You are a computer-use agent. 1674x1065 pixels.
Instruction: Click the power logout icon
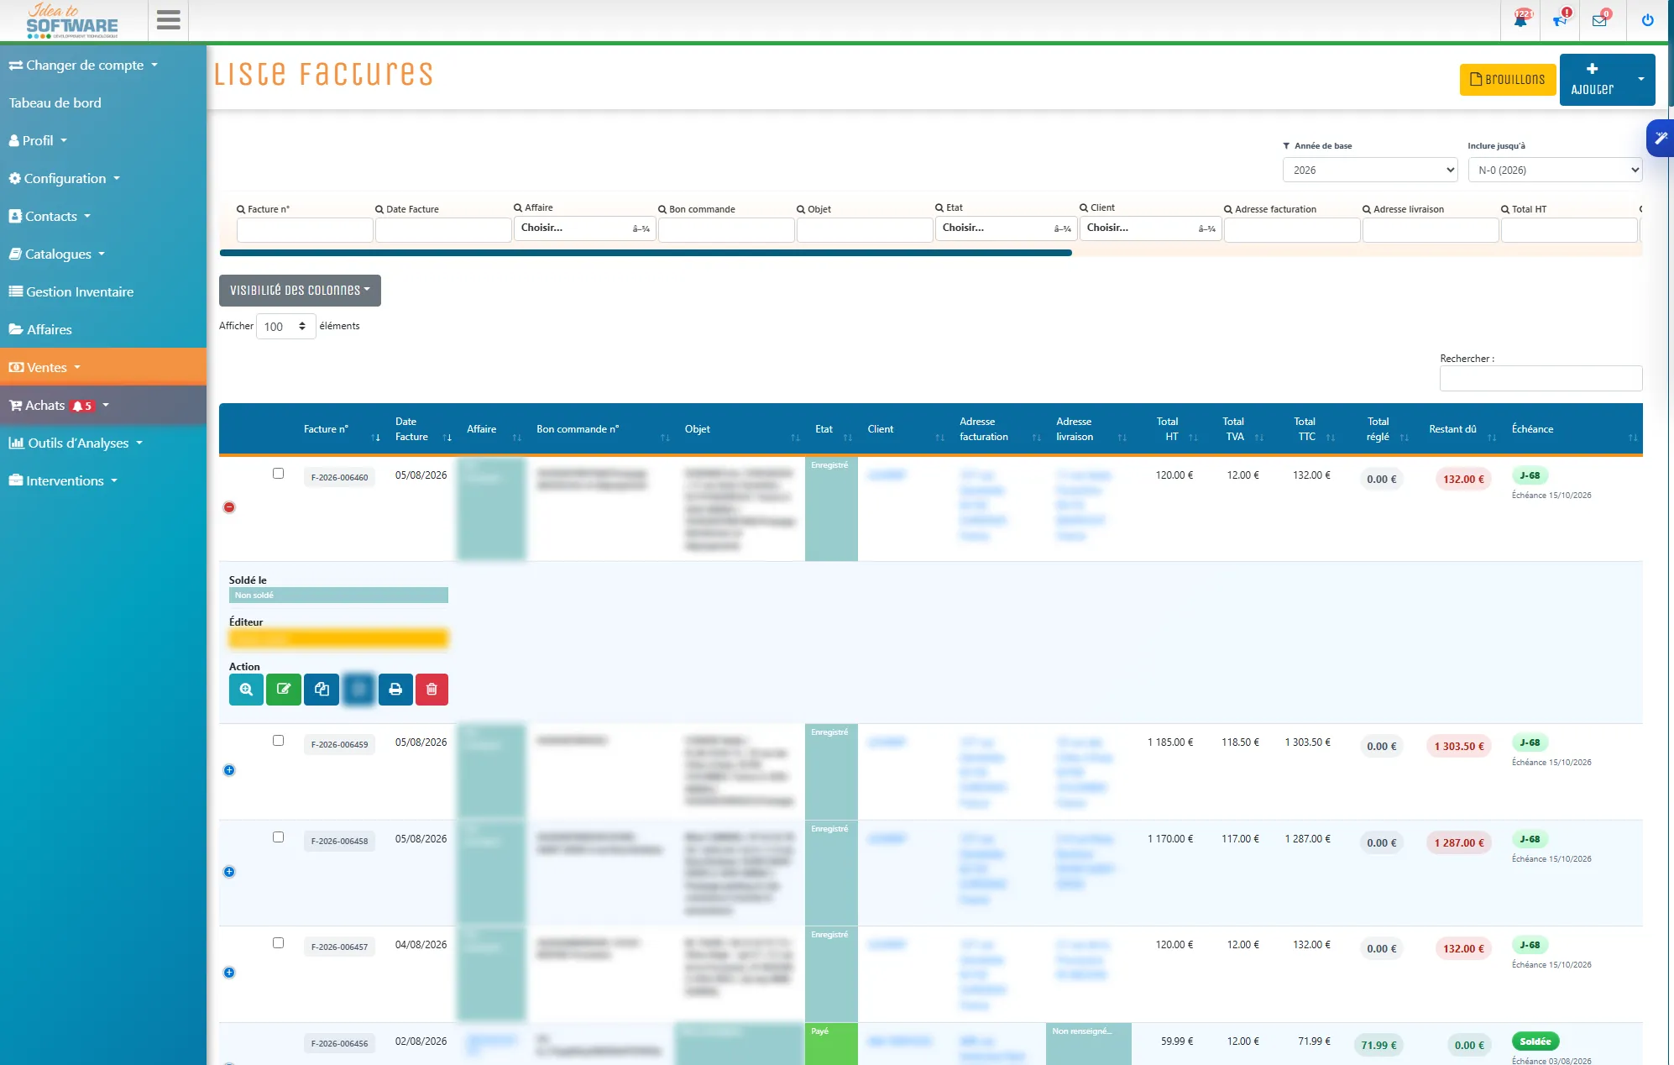point(1648,20)
